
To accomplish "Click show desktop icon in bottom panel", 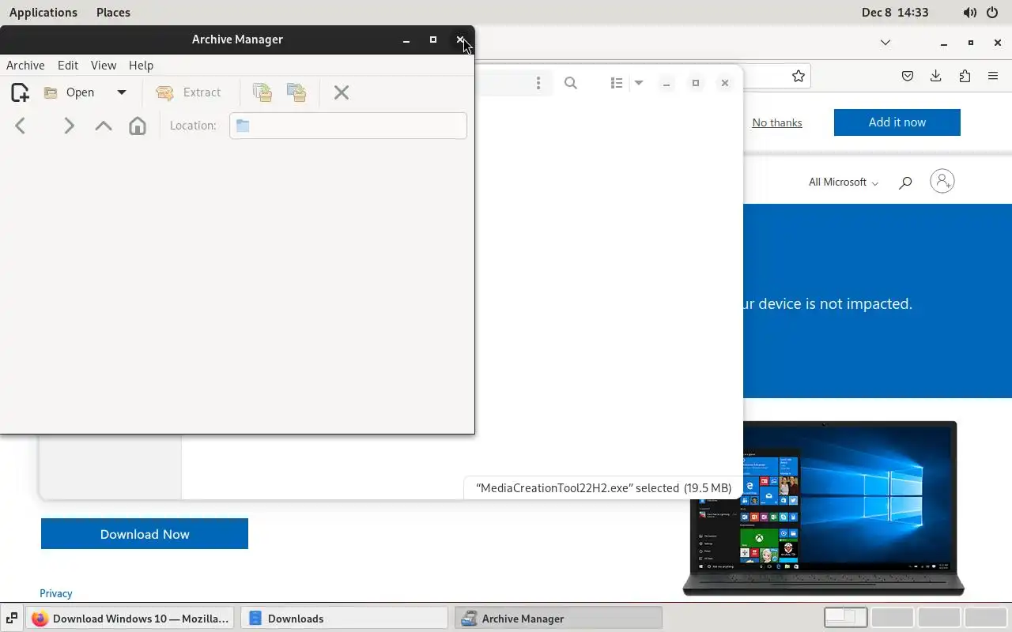I will coord(12,619).
